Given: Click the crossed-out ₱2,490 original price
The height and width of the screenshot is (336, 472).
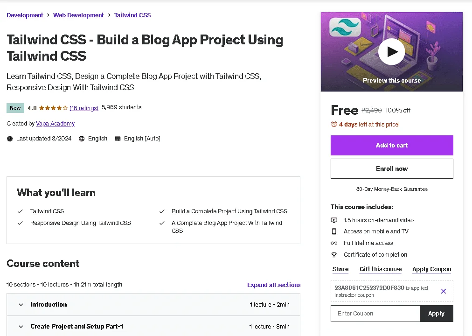Looking at the screenshot, I should (x=371, y=110).
